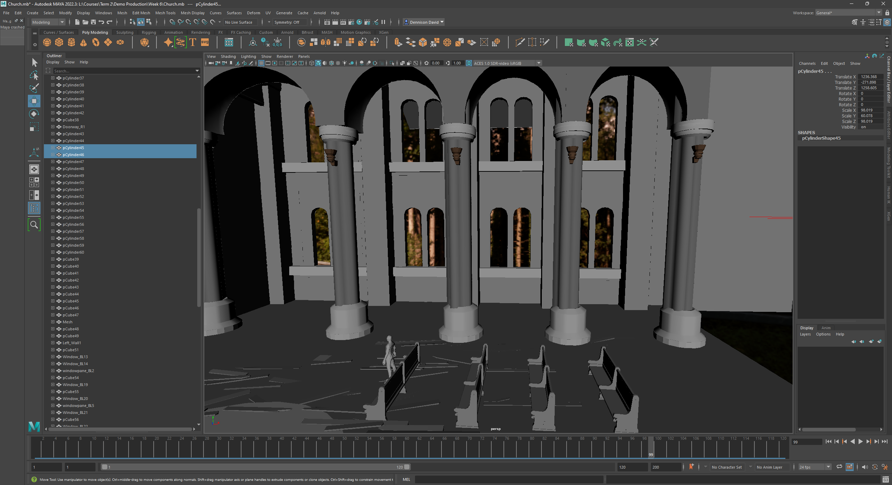This screenshot has width=892, height=485.
Task: Toggle film gate display in the viewport
Action: pos(268,63)
